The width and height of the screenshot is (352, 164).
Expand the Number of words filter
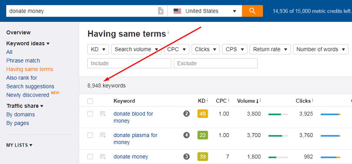click(x=321, y=49)
